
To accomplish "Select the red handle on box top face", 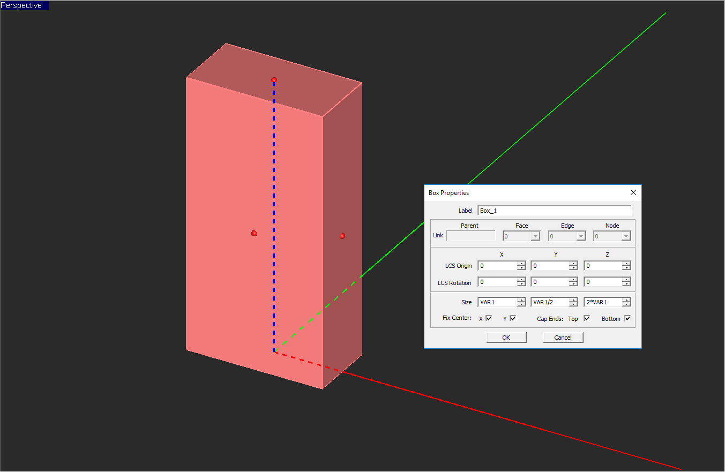I will [274, 80].
